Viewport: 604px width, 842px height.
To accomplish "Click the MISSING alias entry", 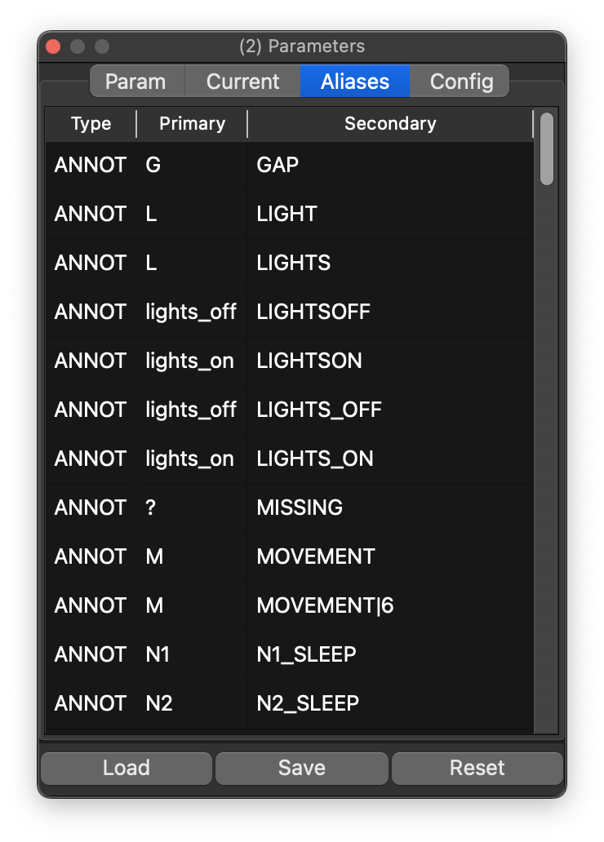I will click(300, 507).
